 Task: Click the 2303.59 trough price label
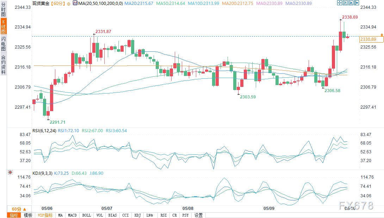248,97
